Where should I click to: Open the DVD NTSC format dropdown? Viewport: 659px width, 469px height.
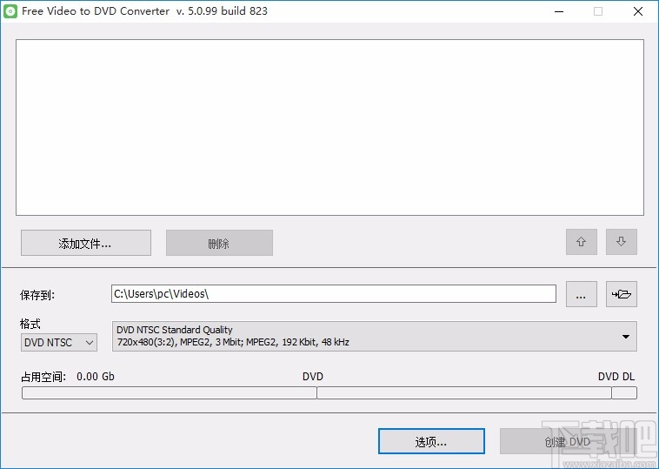point(59,342)
